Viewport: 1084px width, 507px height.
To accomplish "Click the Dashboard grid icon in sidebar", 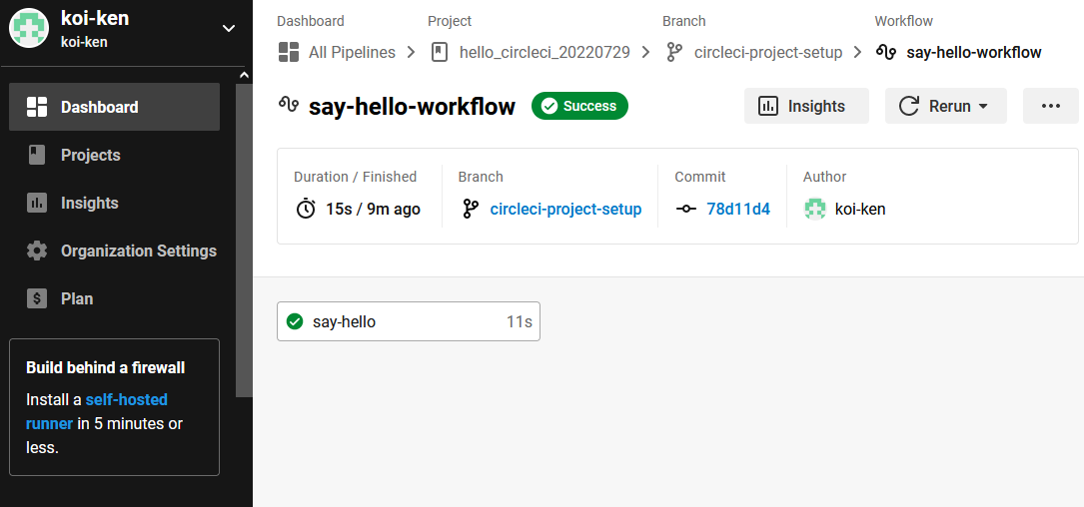I will coord(37,107).
